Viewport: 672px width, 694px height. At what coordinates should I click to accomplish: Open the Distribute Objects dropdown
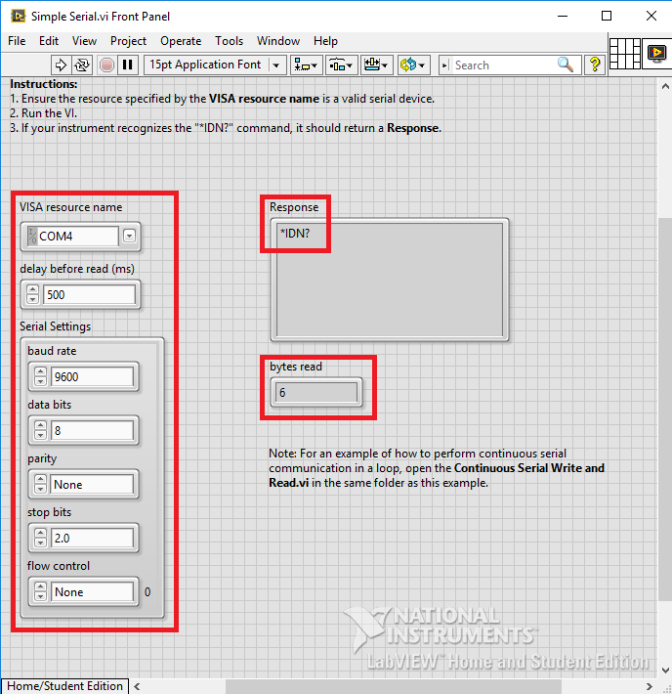point(342,65)
